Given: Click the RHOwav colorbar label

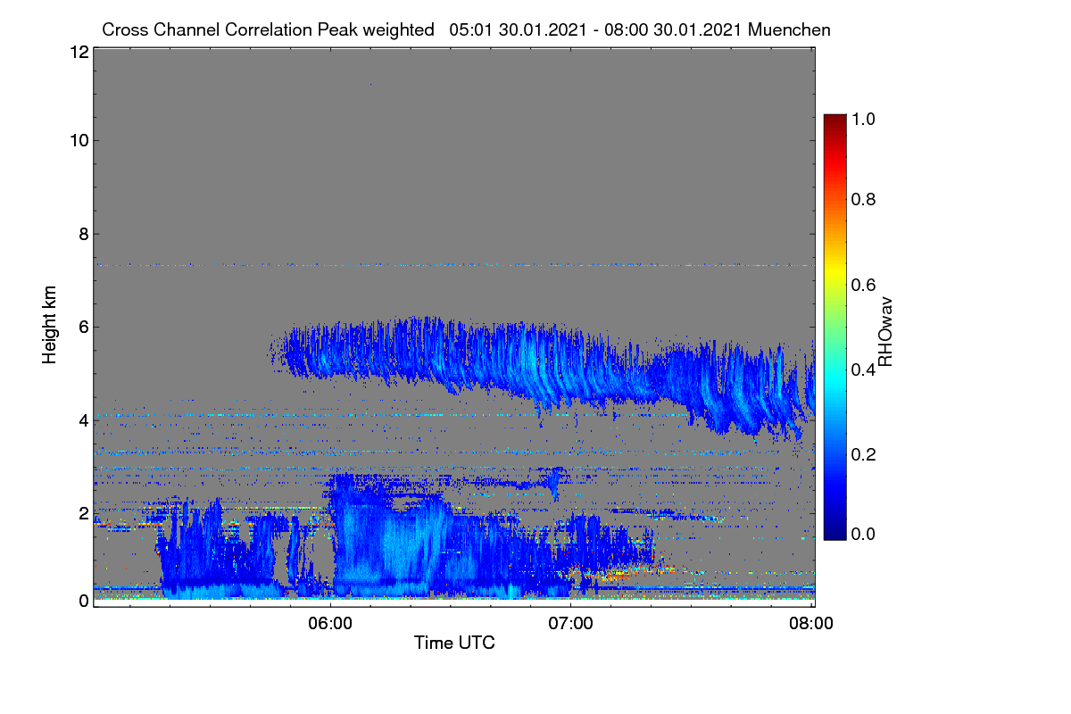Looking at the screenshot, I should pos(885,331).
